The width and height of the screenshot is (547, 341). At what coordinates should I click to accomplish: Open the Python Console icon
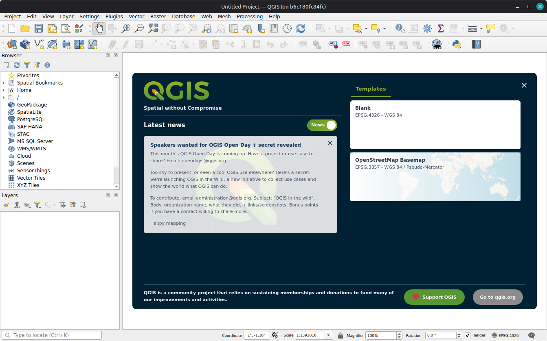point(457,44)
